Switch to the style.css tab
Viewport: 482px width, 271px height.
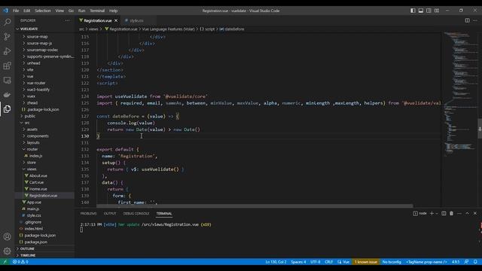point(137,20)
